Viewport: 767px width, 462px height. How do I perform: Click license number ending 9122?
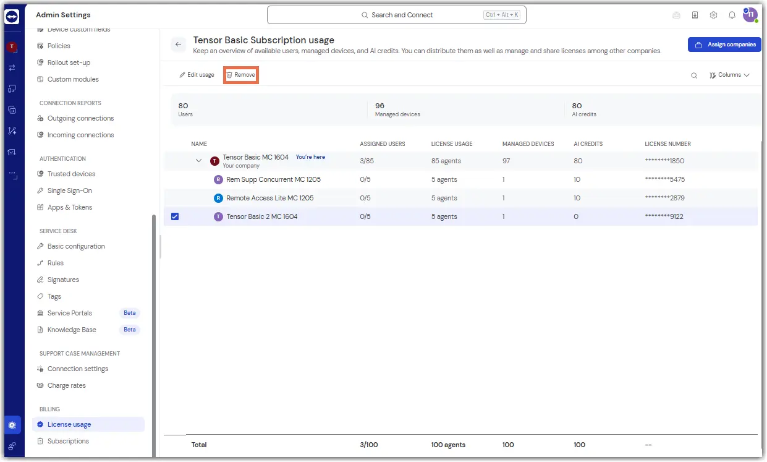pos(664,216)
